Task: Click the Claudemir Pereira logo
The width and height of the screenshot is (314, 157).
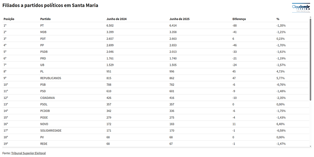Action: coord(301,8)
